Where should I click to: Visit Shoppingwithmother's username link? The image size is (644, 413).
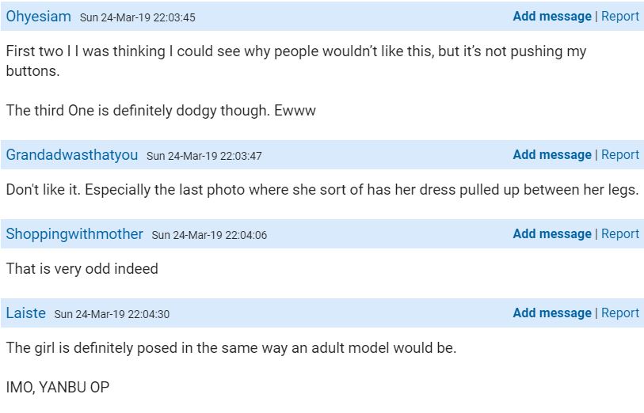pyautogui.click(x=74, y=234)
